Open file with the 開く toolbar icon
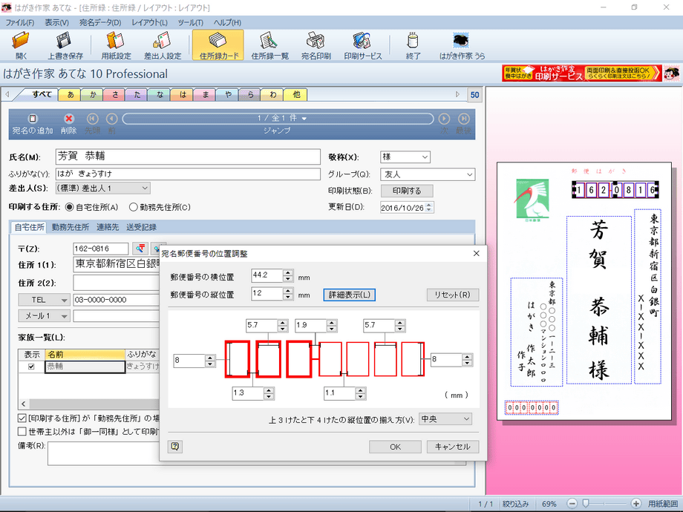 point(21,45)
